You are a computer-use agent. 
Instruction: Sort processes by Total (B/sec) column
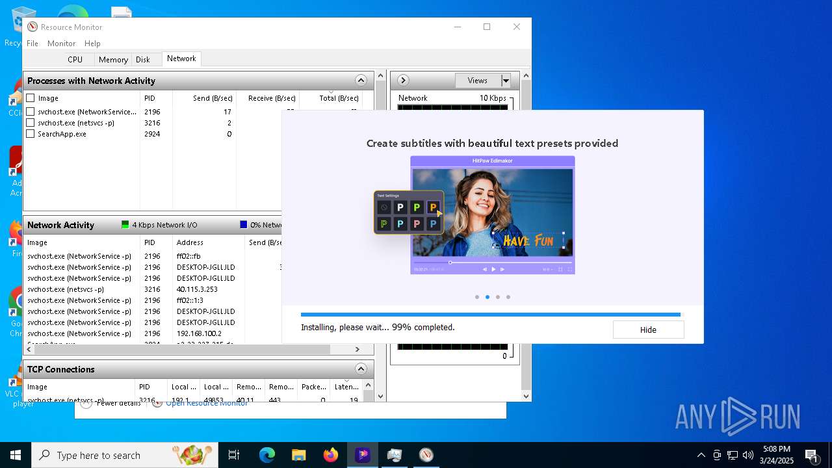pos(331,98)
